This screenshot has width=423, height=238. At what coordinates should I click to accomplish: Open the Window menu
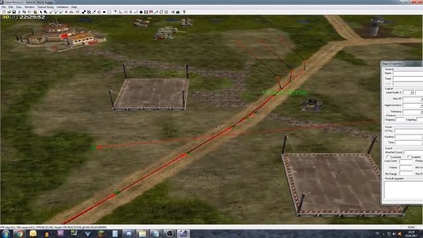29,7
